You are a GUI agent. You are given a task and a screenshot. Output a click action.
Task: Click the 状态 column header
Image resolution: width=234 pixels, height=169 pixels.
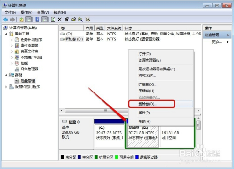(x=162, y=28)
